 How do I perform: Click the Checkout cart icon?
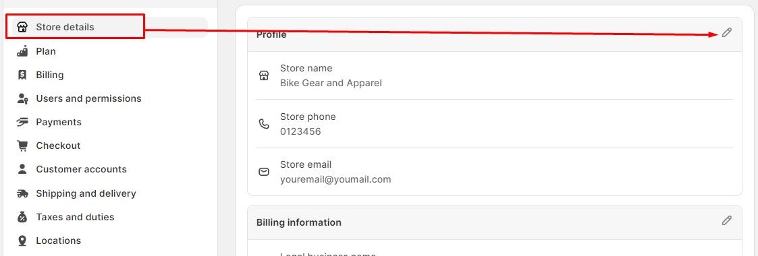point(22,146)
